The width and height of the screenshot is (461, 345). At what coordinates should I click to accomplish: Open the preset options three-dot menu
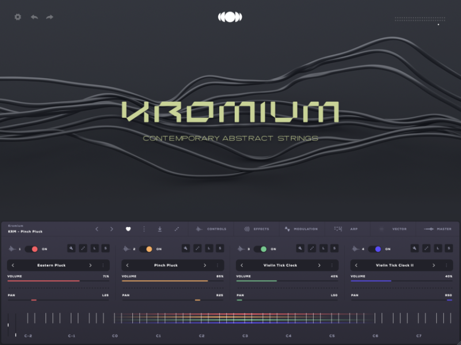tap(144, 229)
